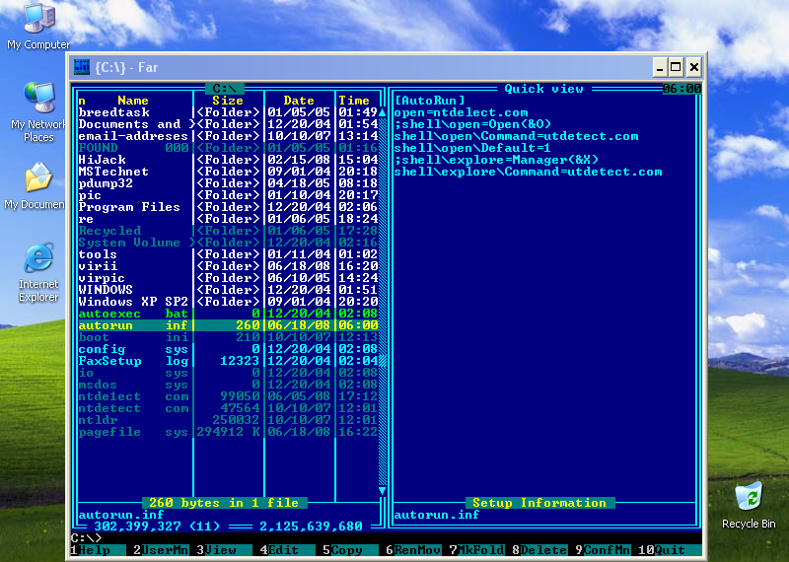Select the HiJack folder
Viewport: 789px width, 562px height.
(x=228, y=160)
